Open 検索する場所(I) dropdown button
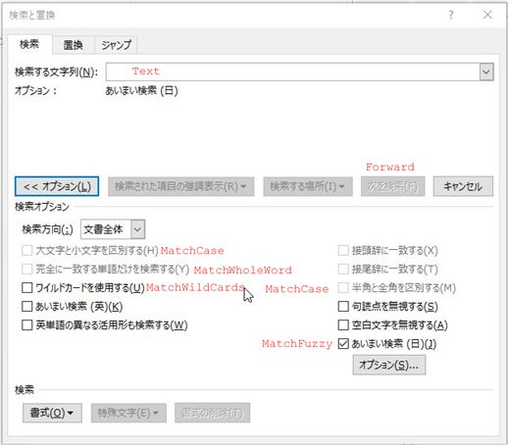Screen dimensions: 508x445 point(308,186)
